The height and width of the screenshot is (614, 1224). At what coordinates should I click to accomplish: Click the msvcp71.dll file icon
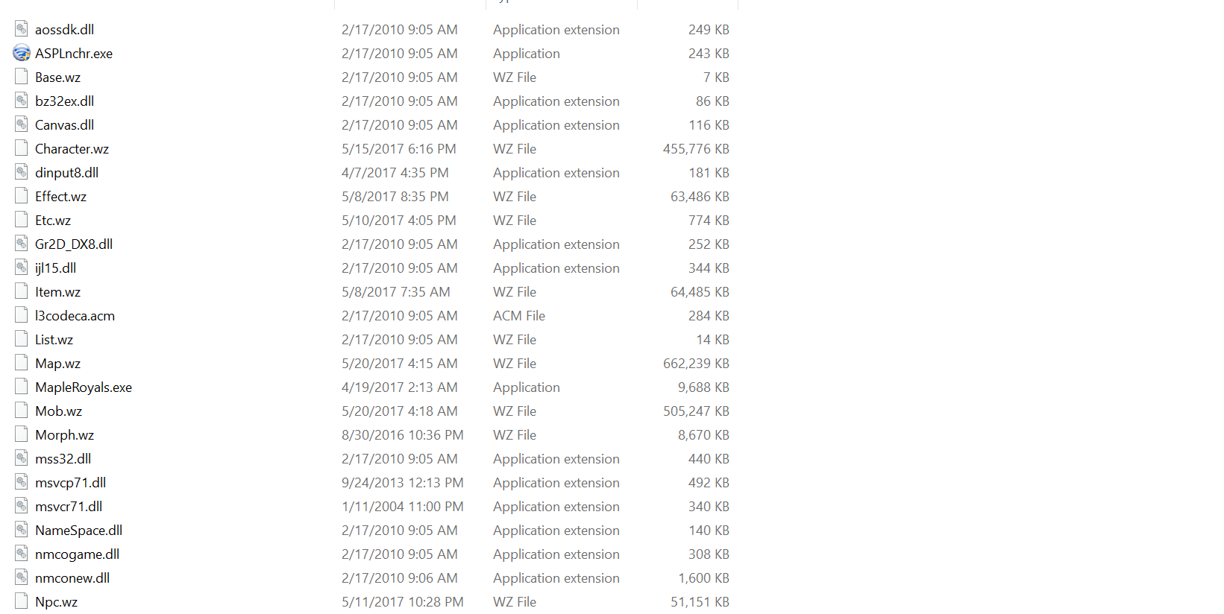[22, 482]
